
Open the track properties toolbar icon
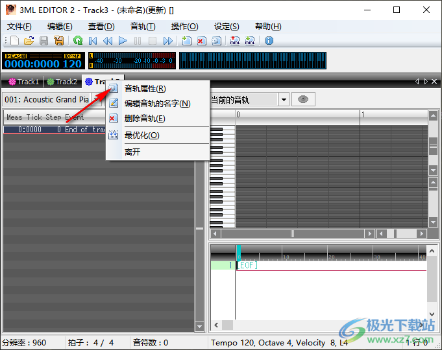(x=217, y=41)
